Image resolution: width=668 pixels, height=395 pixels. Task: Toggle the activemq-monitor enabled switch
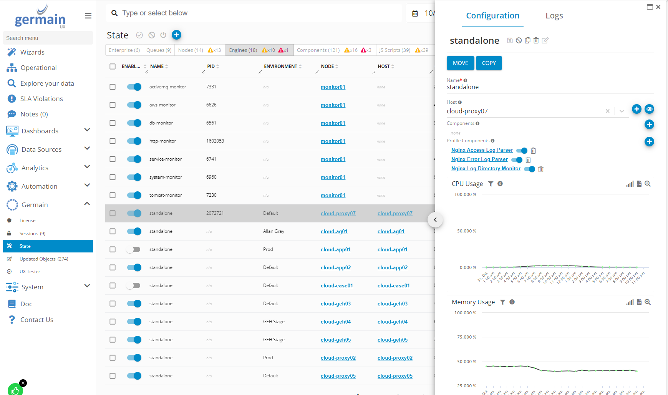point(134,87)
